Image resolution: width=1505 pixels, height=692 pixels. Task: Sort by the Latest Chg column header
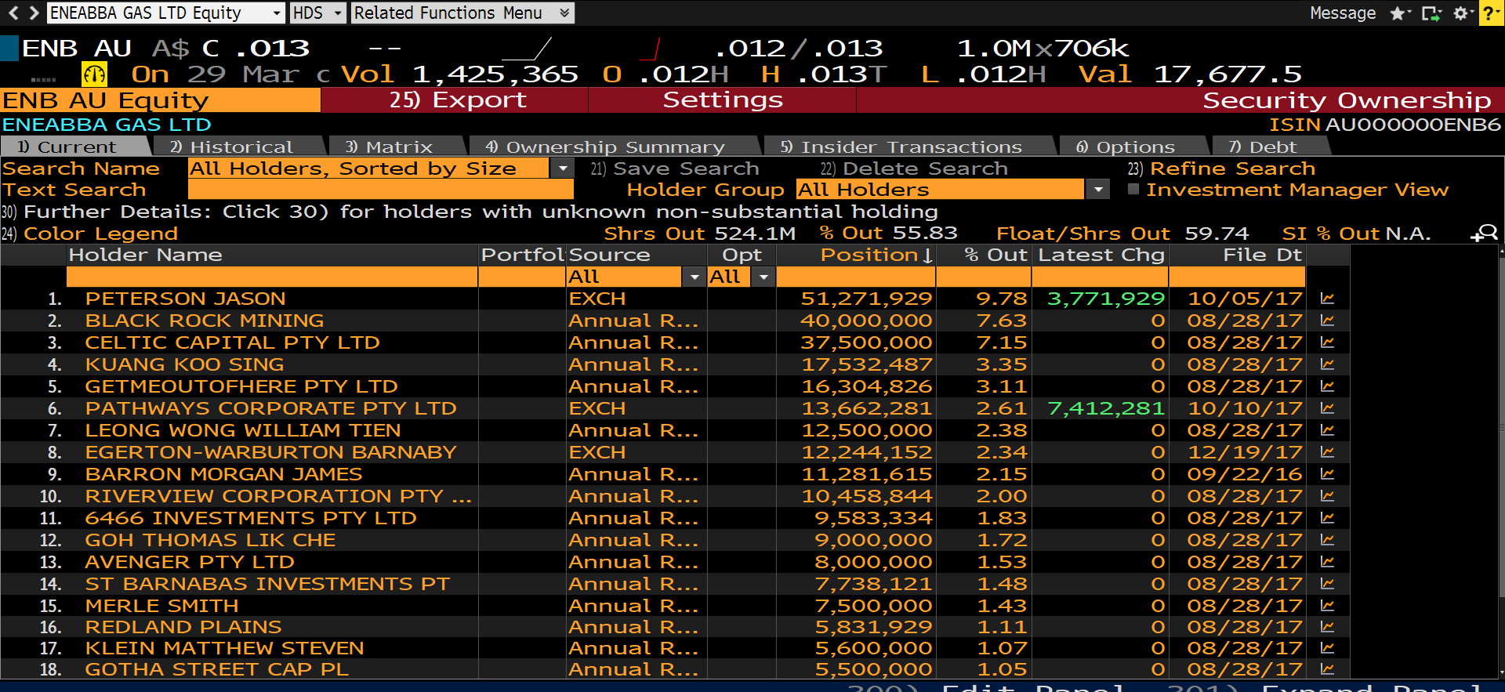(1101, 255)
